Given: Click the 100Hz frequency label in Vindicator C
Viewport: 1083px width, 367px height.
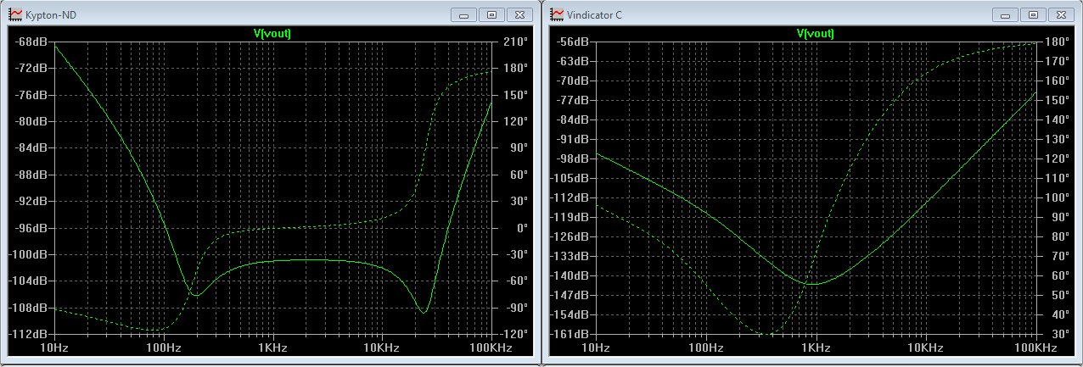Looking at the screenshot, I should [706, 349].
